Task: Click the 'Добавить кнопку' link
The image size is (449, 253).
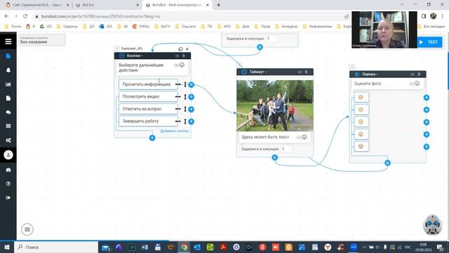Action: coord(175,131)
